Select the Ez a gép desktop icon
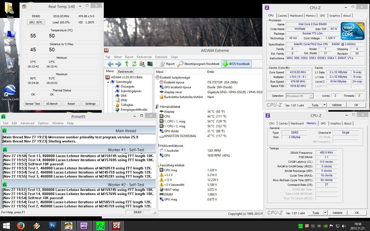This screenshot has height=231, width=370. tap(10, 38)
